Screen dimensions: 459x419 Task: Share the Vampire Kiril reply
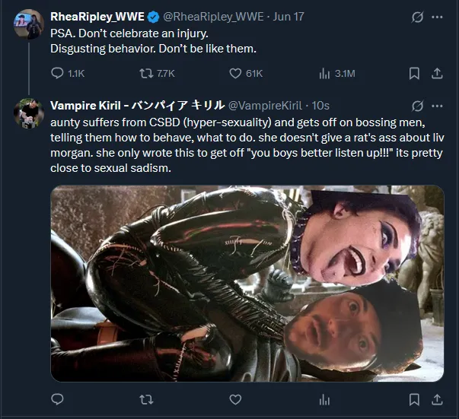point(437,398)
